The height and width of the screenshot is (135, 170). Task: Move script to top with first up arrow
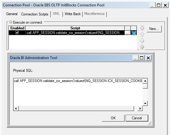point(142,28)
